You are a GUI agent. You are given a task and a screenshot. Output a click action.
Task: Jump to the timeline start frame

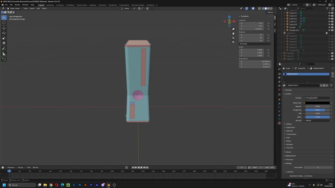pyautogui.click(x=133, y=168)
